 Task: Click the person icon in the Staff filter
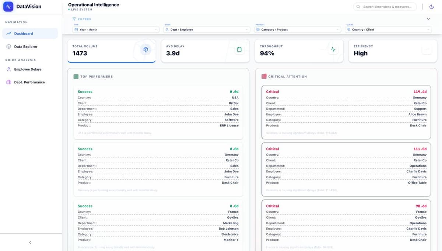click(x=167, y=29)
